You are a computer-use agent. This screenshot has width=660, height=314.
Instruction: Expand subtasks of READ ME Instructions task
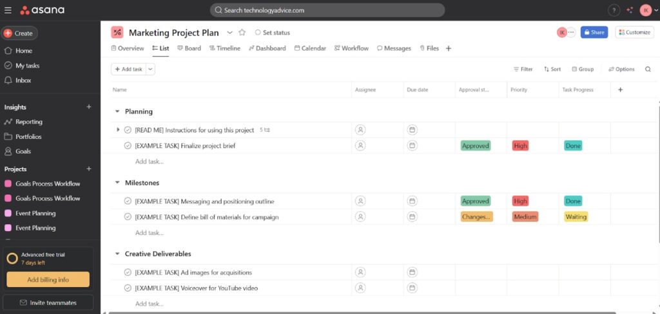coord(118,130)
